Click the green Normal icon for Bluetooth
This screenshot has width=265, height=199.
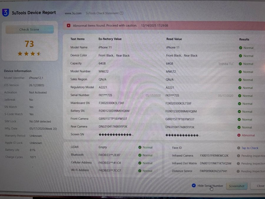(140, 155)
